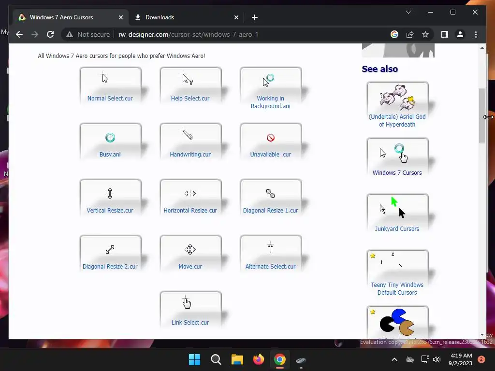The width and height of the screenshot is (495, 371).
Task: Open File Explorer from the taskbar
Action: point(237,359)
